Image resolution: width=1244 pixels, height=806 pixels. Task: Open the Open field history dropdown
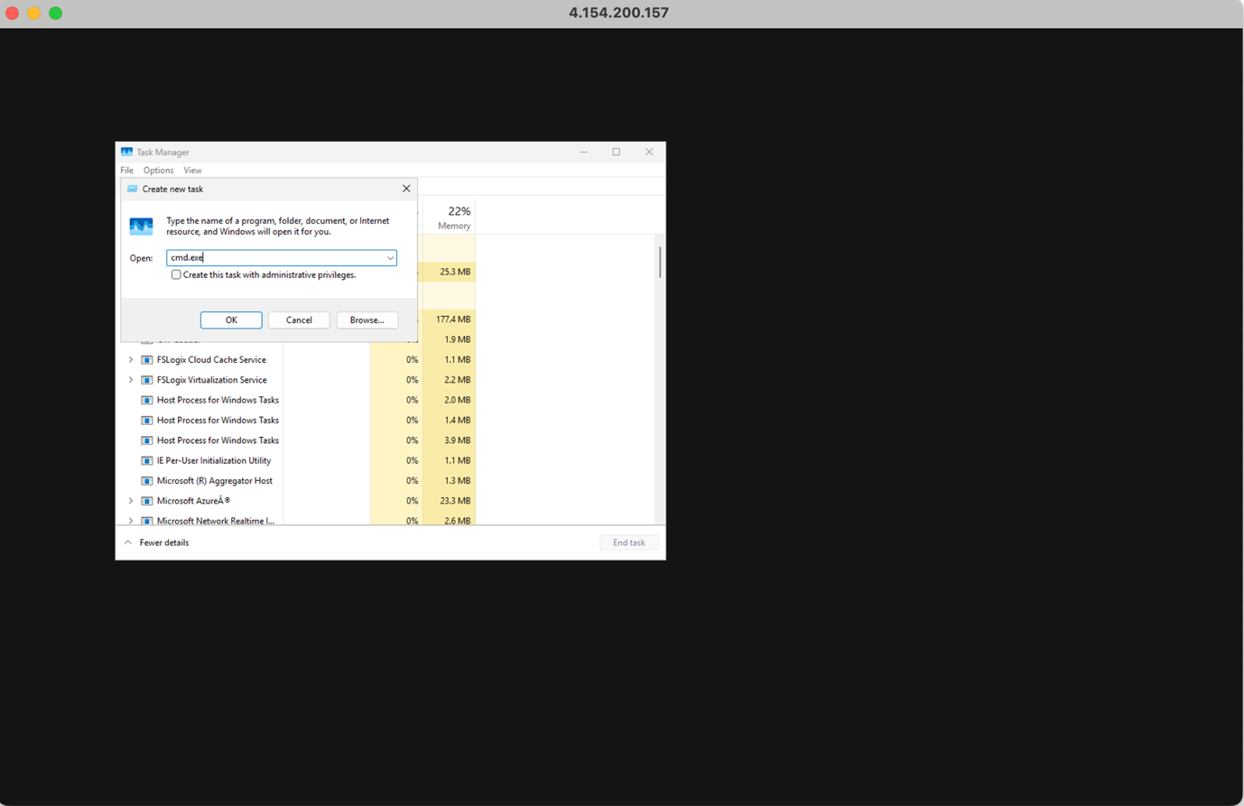point(390,257)
